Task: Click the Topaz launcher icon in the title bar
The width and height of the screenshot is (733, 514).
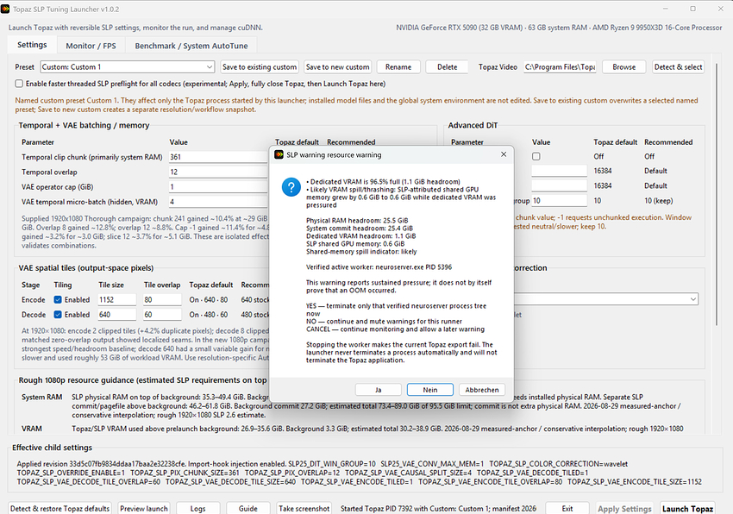Action: (x=6, y=9)
